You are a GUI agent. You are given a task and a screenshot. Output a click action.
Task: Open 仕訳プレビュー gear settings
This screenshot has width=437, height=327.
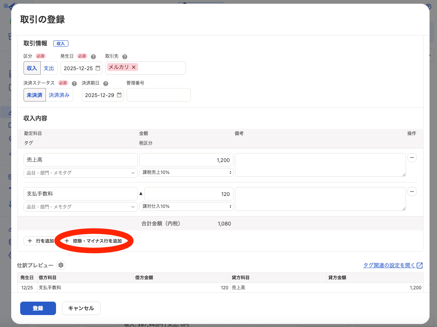(61, 265)
